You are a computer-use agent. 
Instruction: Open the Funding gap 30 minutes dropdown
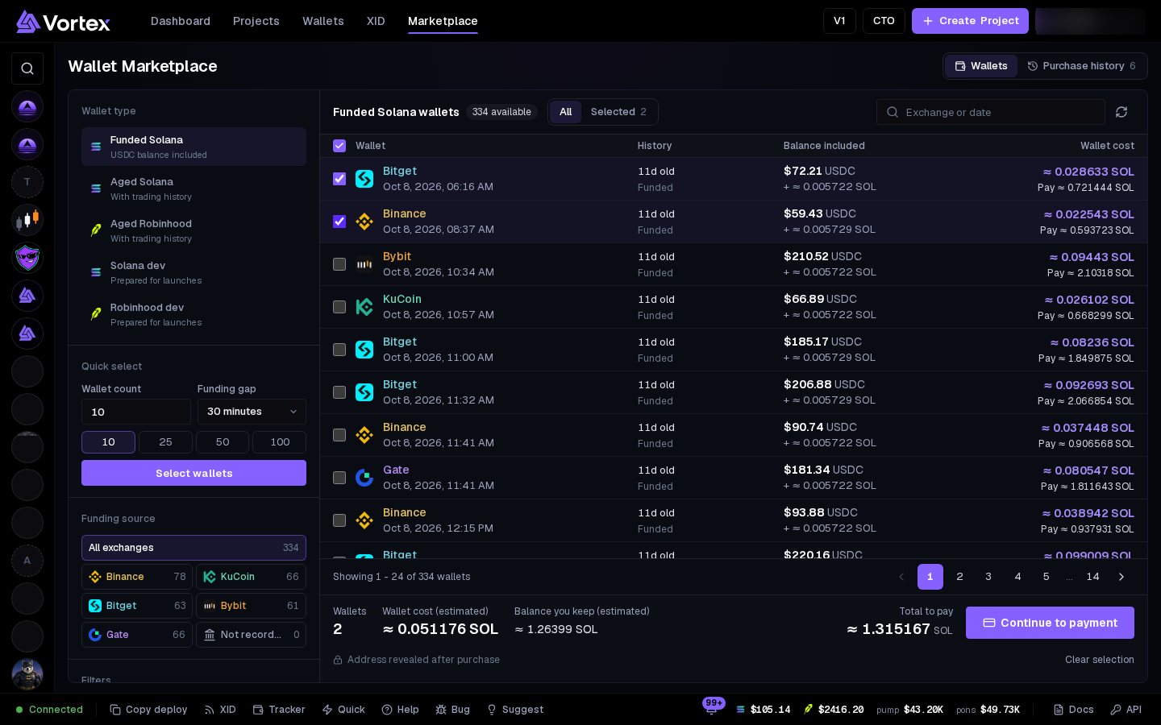coord(252,412)
